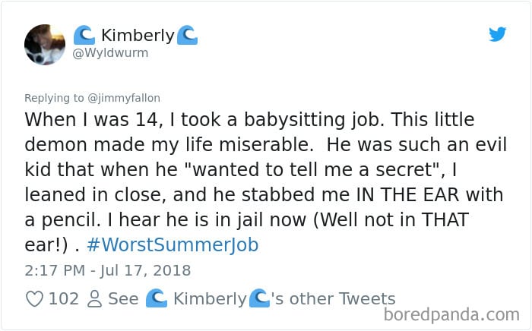Click the Twitter bird logo
The image size is (532, 331).
[x=497, y=34]
